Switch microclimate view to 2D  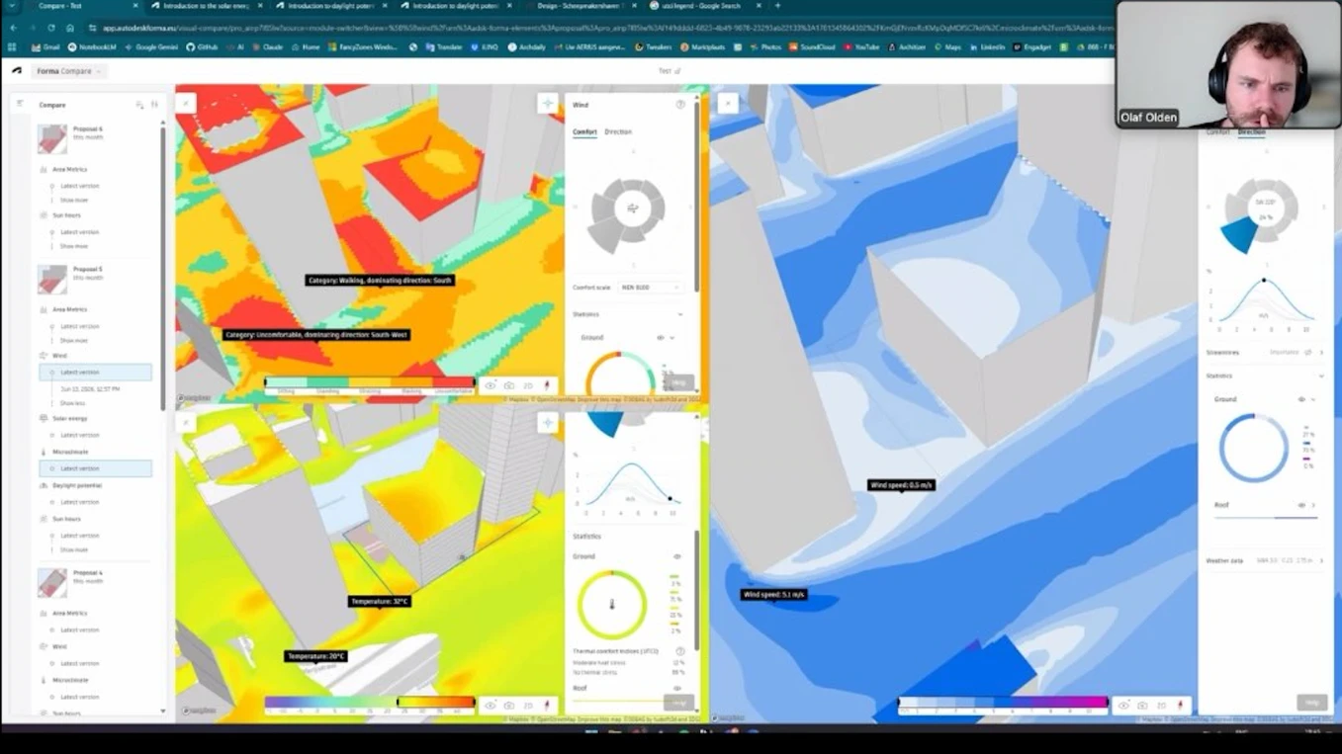tap(528, 706)
